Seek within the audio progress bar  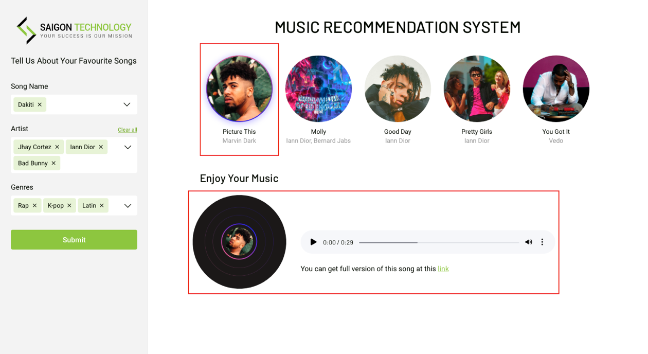439,242
